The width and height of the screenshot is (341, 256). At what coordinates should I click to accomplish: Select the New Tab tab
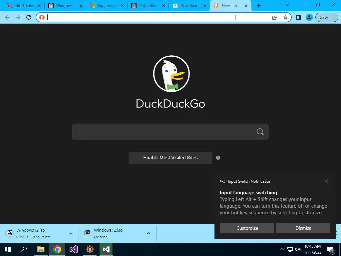click(229, 6)
